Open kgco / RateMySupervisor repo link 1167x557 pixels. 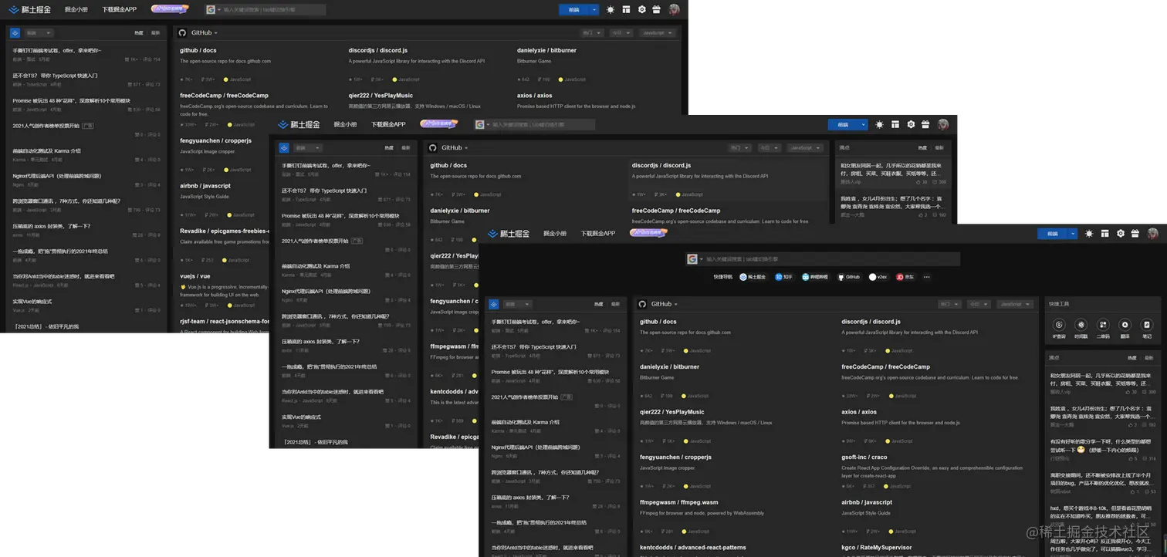[876, 548]
